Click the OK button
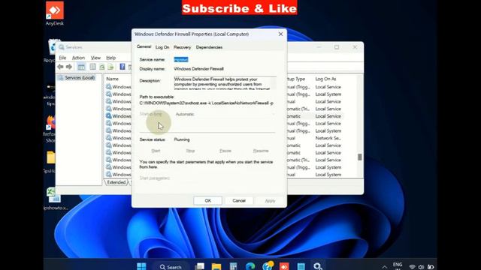Image resolution: width=481 pixels, height=270 pixels. (x=207, y=200)
